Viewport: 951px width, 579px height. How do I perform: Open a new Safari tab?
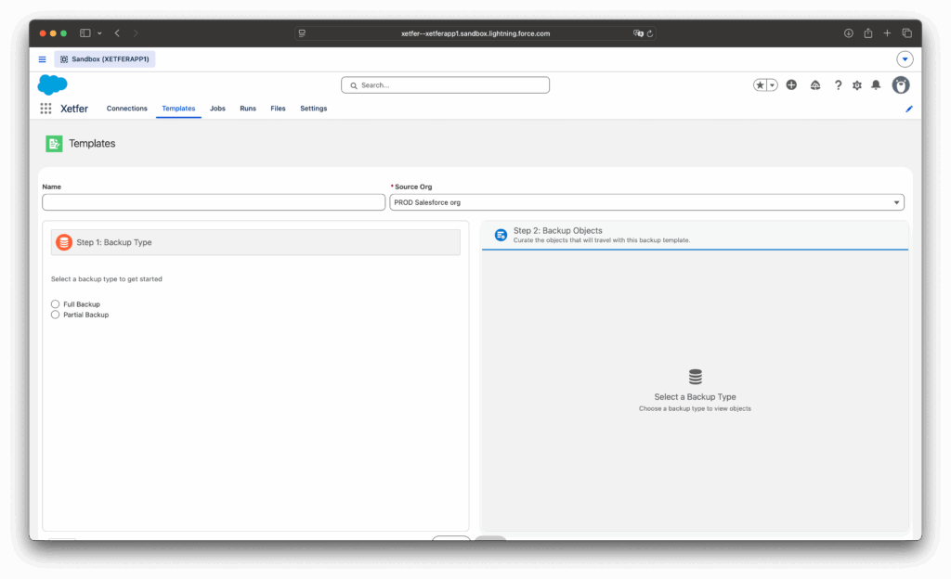pyautogui.click(x=887, y=33)
